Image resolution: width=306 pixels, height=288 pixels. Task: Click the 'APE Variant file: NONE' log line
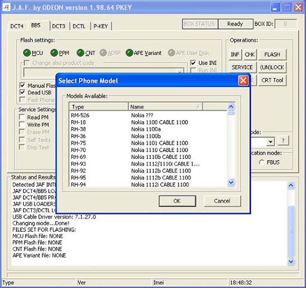39,255
